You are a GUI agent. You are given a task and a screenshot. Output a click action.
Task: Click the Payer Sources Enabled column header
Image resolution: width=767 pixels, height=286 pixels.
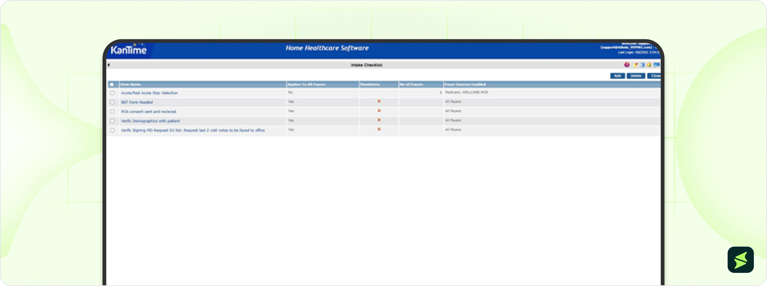click(552, 84)
